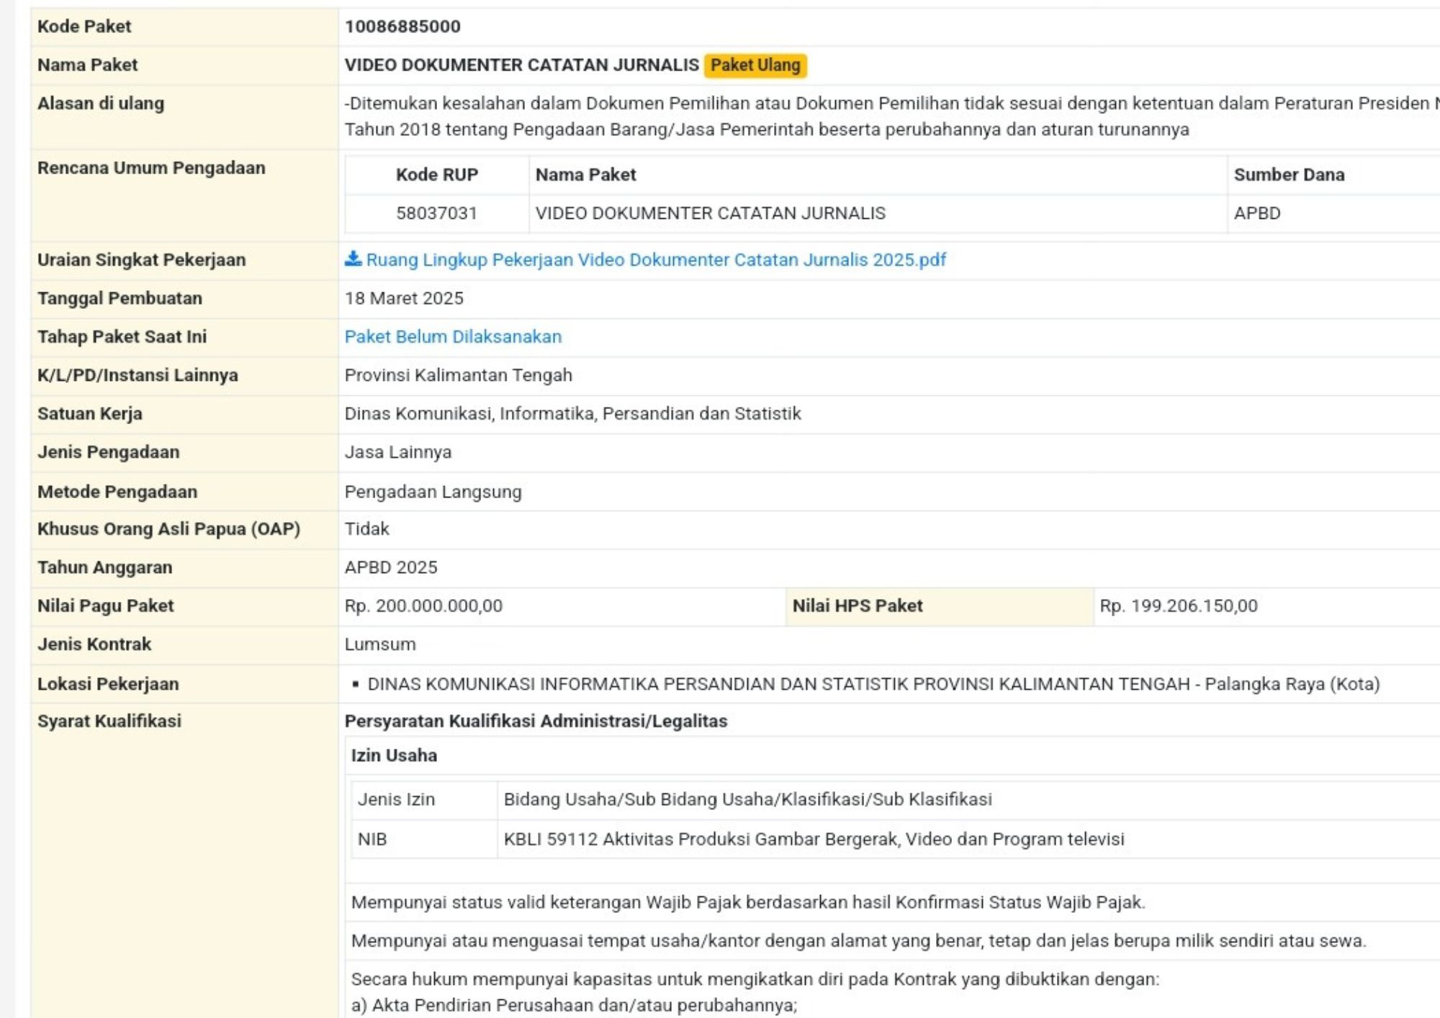Click the download icon beside Ruang Lingkup PDF

point(353,258)
